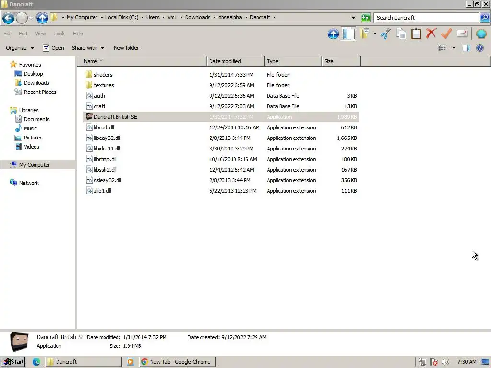Screen dimensions: 491x368
Task: Delete the selected file with the red X icon
Action: tap(431, 34)
